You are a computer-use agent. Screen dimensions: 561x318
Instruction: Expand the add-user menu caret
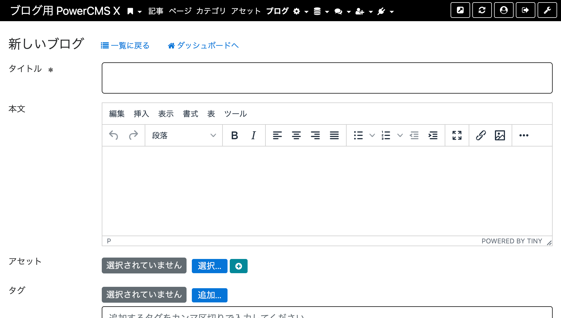coord(371,12)
